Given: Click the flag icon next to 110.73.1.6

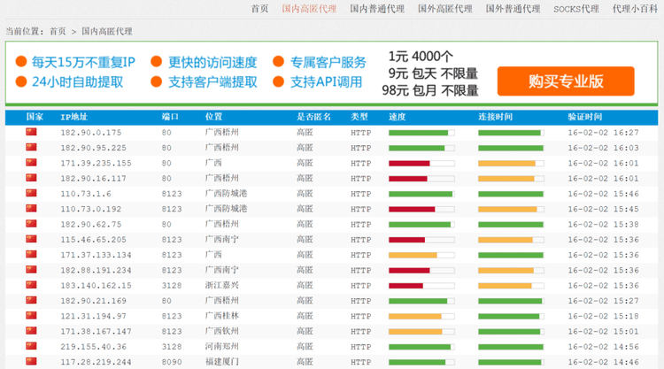Looking at the screenshot, I should [x=32, y=193].
